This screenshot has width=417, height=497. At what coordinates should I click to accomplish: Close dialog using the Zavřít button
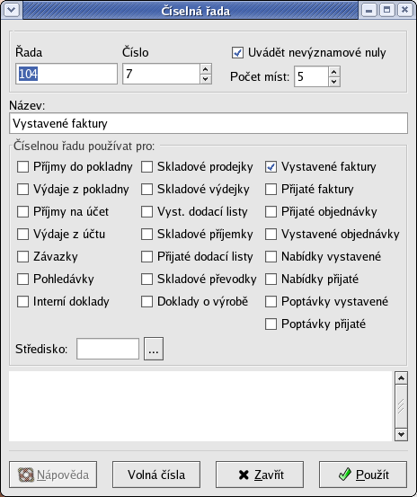coord(260,475)
